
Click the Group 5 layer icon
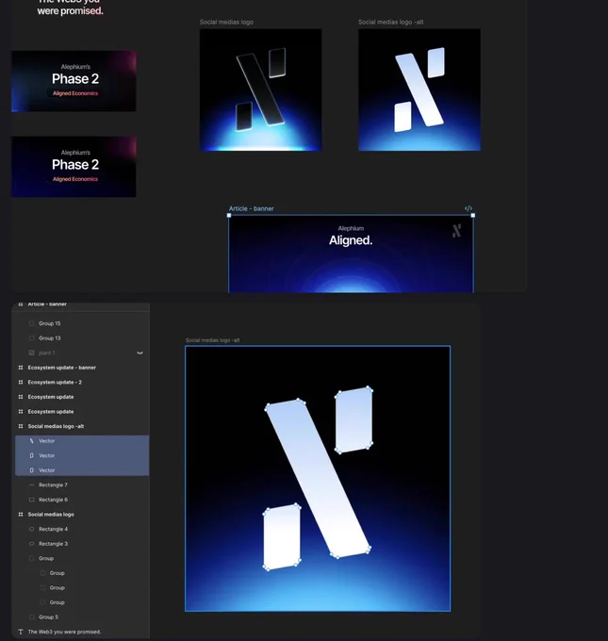31,617
